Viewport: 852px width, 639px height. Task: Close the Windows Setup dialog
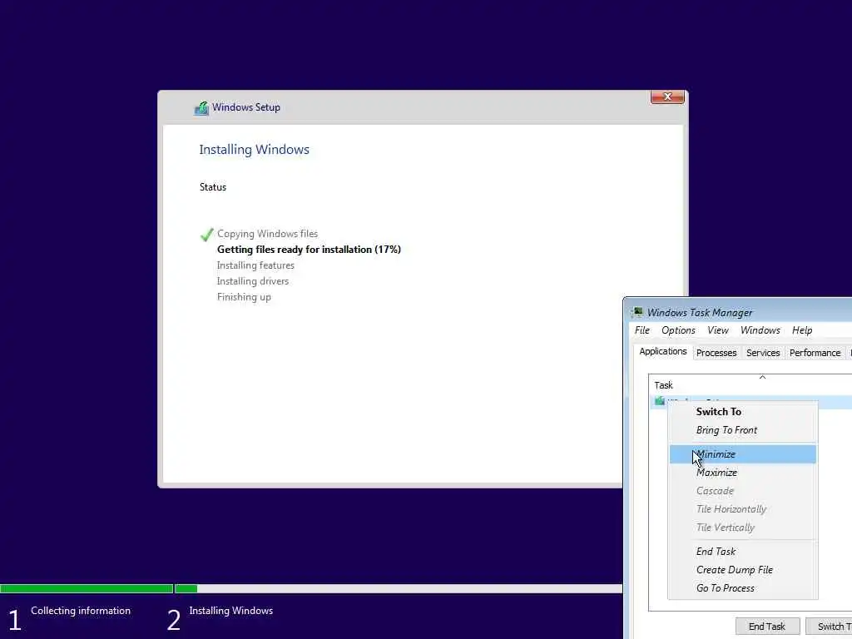tap(667, 97)
